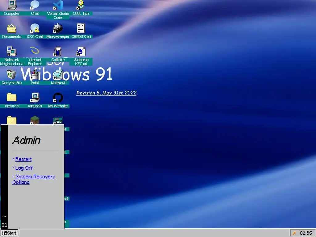The height and width of the screenshot is (237, 316).
Task: Open the My Website GitHub shortcut
Action: pos(58,100)
